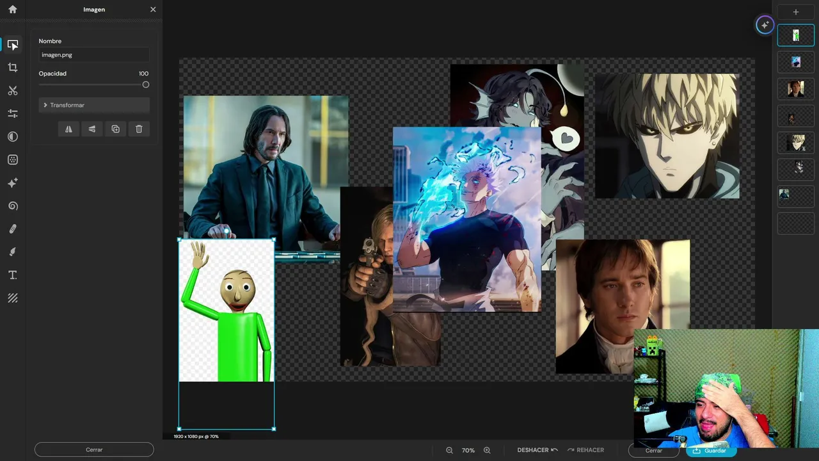Select the suited man layer thumbnail
This screenshot has width=819, height=461.
796,197
